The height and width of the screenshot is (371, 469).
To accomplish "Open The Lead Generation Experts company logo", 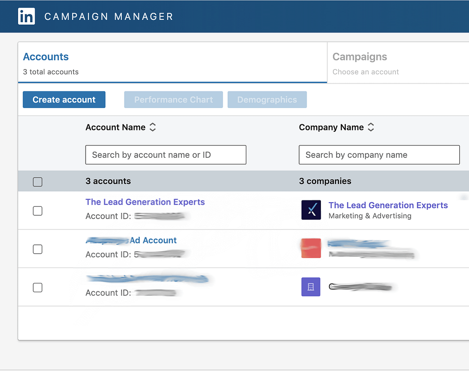I will tap(311, 210).
